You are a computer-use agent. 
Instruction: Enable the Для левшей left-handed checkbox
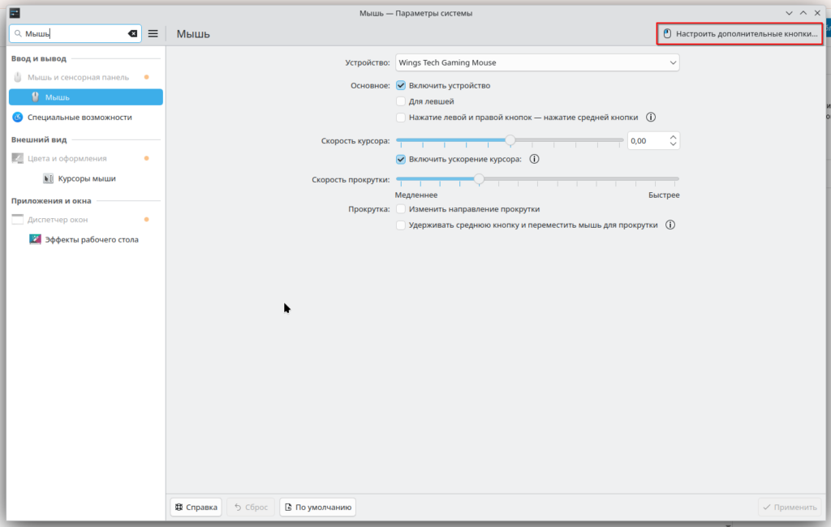coord(401,101)
